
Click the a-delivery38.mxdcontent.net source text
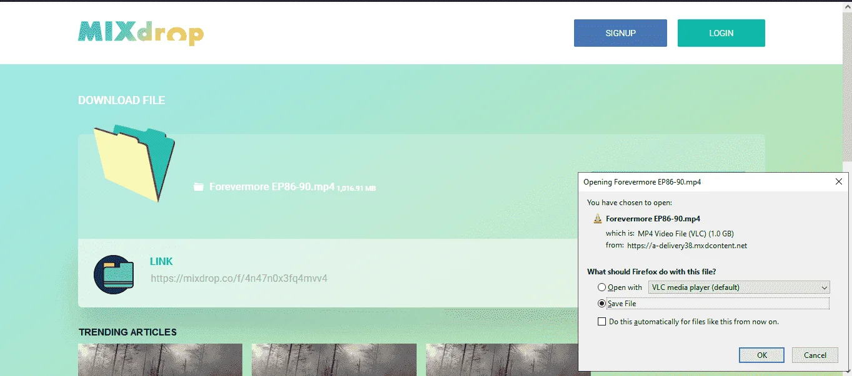click(687, 246)
